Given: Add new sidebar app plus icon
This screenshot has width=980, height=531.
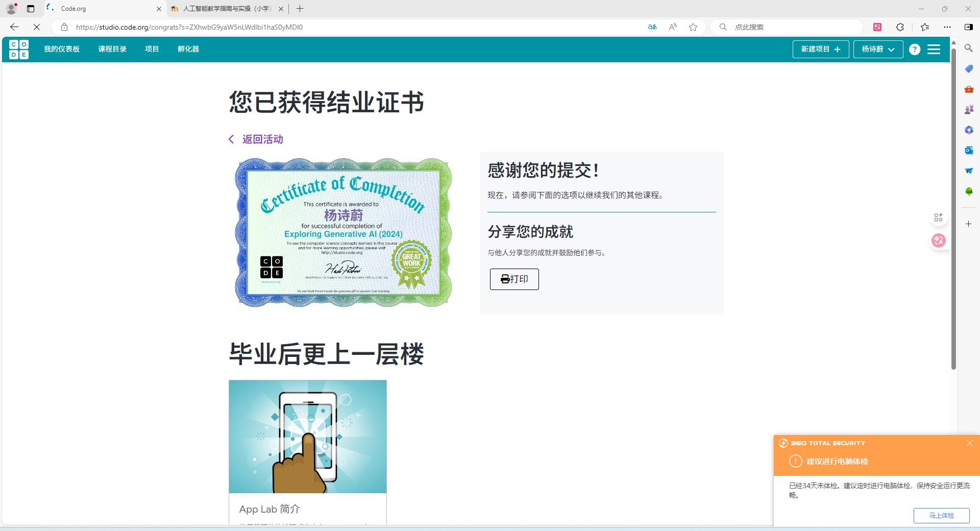Looking at the screenshot, I should [x=969, y=224].
